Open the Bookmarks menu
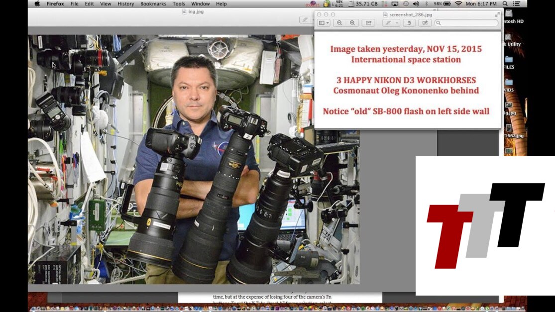 pos(153,3)
